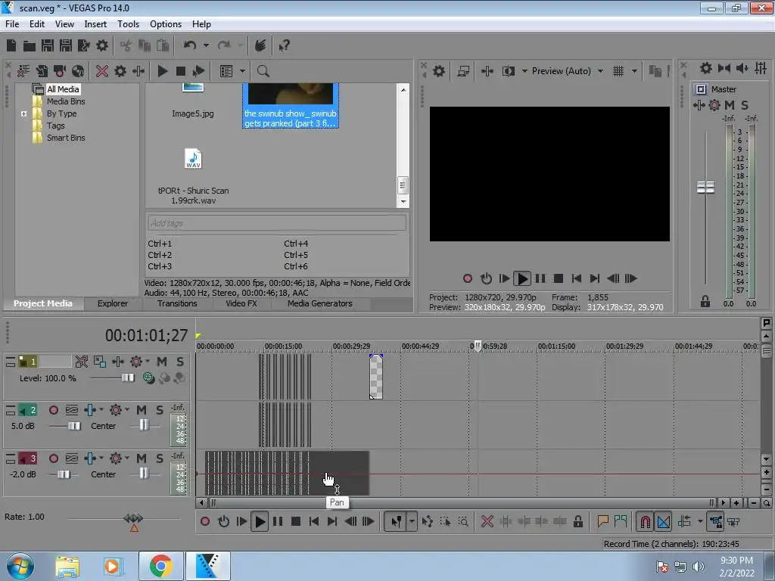Open split-screen view dropdown in preview
This screenshot has height=581, width=775.
524,71
